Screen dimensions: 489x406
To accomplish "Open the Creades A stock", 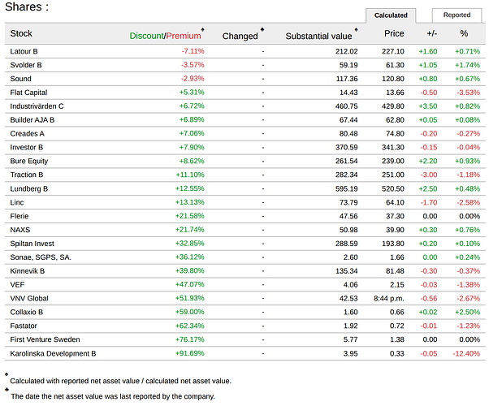I will click(27, 134).
